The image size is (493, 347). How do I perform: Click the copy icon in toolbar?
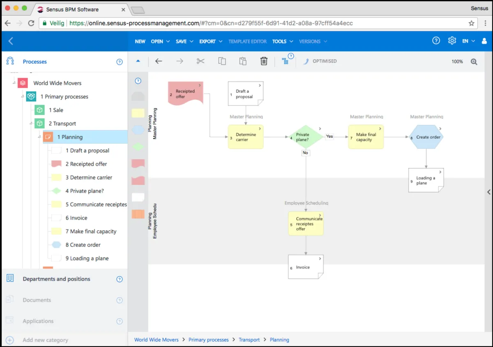click(x=222, y=61)
